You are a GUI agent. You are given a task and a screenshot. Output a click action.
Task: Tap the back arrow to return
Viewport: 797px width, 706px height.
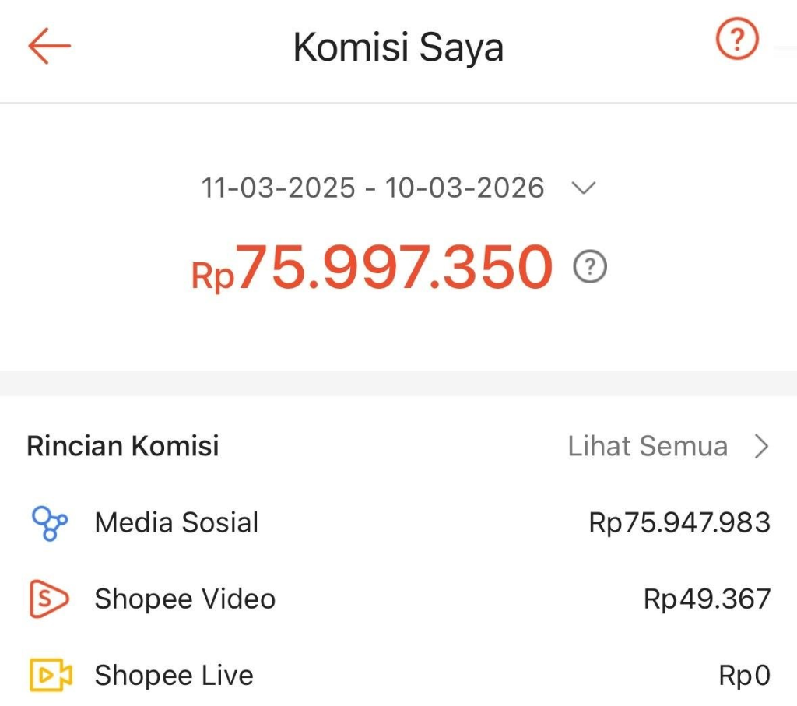tap(48, 47)
